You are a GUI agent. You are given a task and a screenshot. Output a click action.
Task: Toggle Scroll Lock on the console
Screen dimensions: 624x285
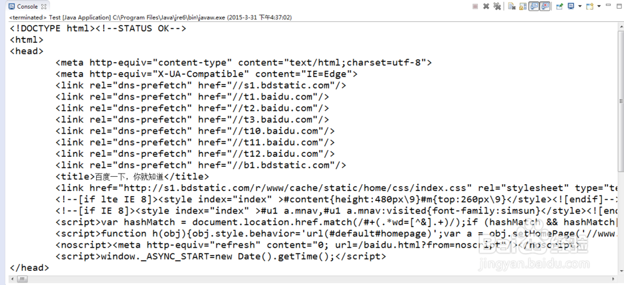[523, 6]
